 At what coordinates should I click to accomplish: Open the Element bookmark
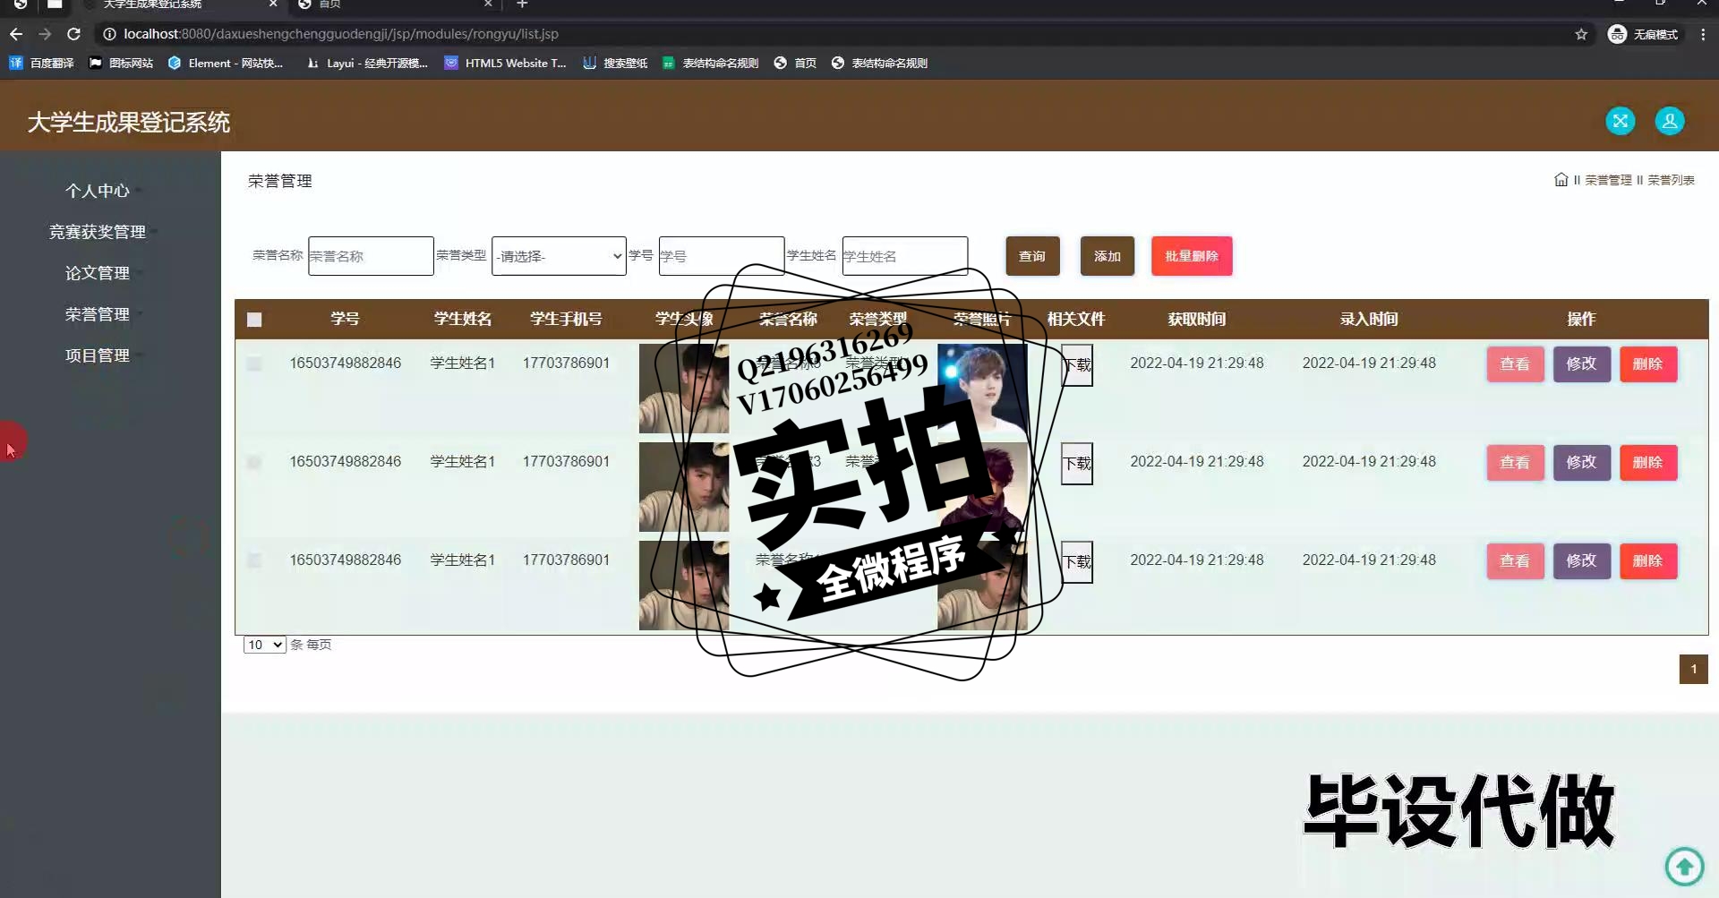tap(226, 63)
